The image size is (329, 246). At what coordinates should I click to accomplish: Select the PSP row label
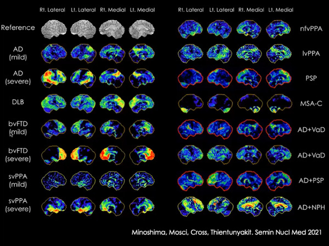[x=311, y=78]
